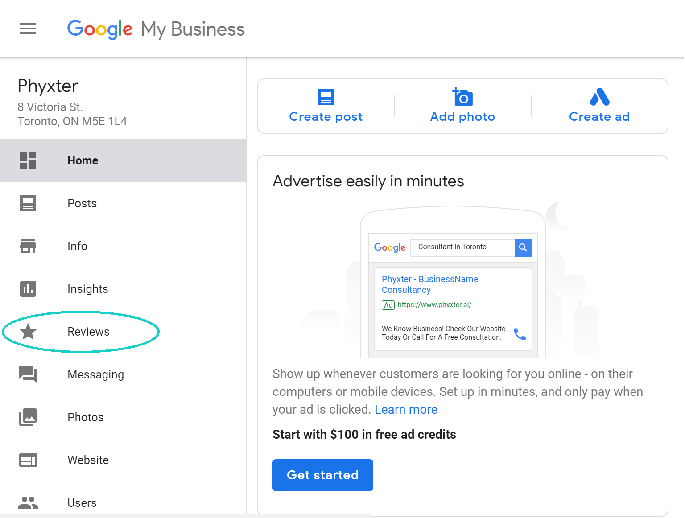Click the Toronto, ON M5E 1L4 text
685x518 pixels.
[72, 121]
